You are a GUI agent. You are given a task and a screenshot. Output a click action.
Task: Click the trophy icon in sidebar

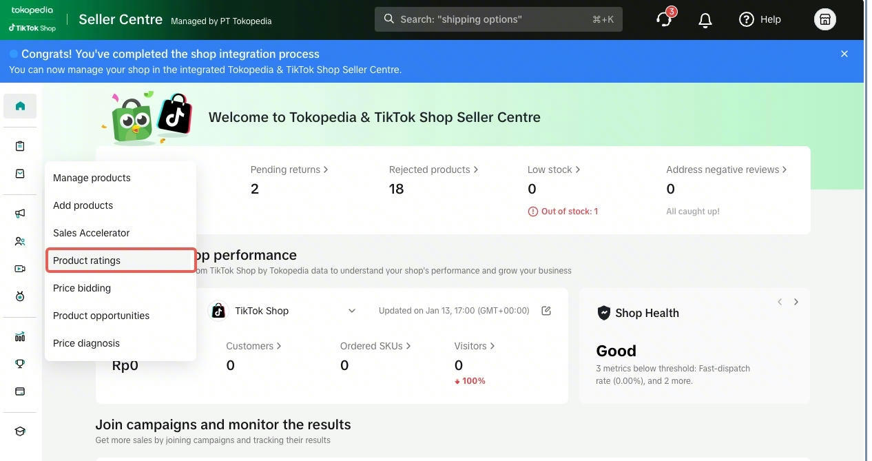pos(20,364)
